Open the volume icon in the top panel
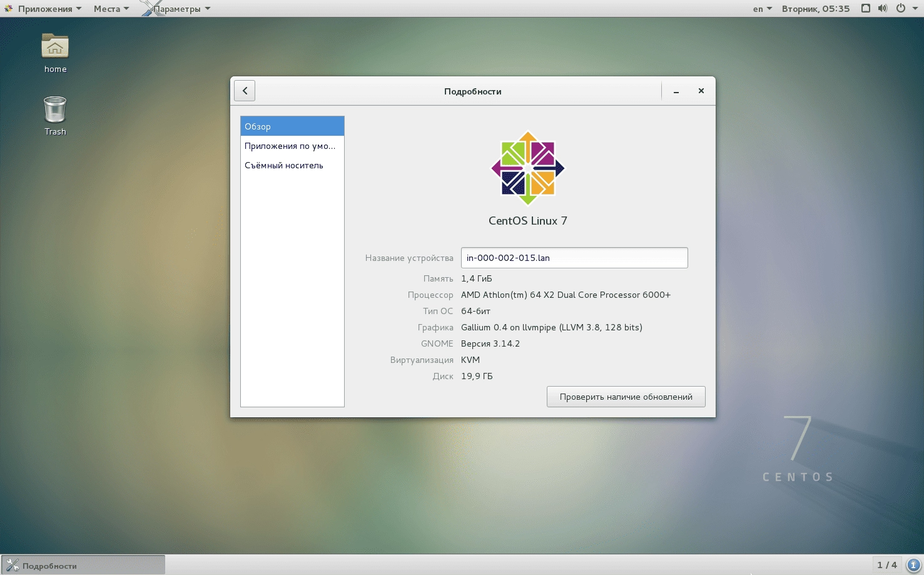 pos(883,9)
